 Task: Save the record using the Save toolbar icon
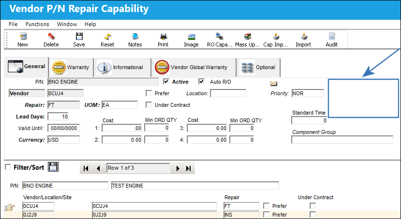pyautogui.click(x=79, y=37)
